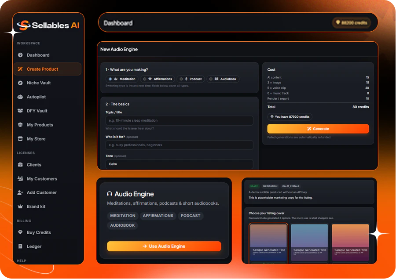The image size is (396, 279).
Task: Click the lotus icon in Meditation option
Action: coord(116,79)
